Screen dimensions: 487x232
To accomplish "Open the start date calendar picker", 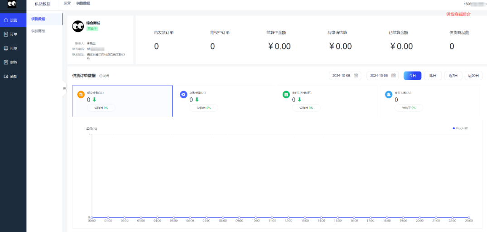I will pyautogui.click(x=356, y=76).
